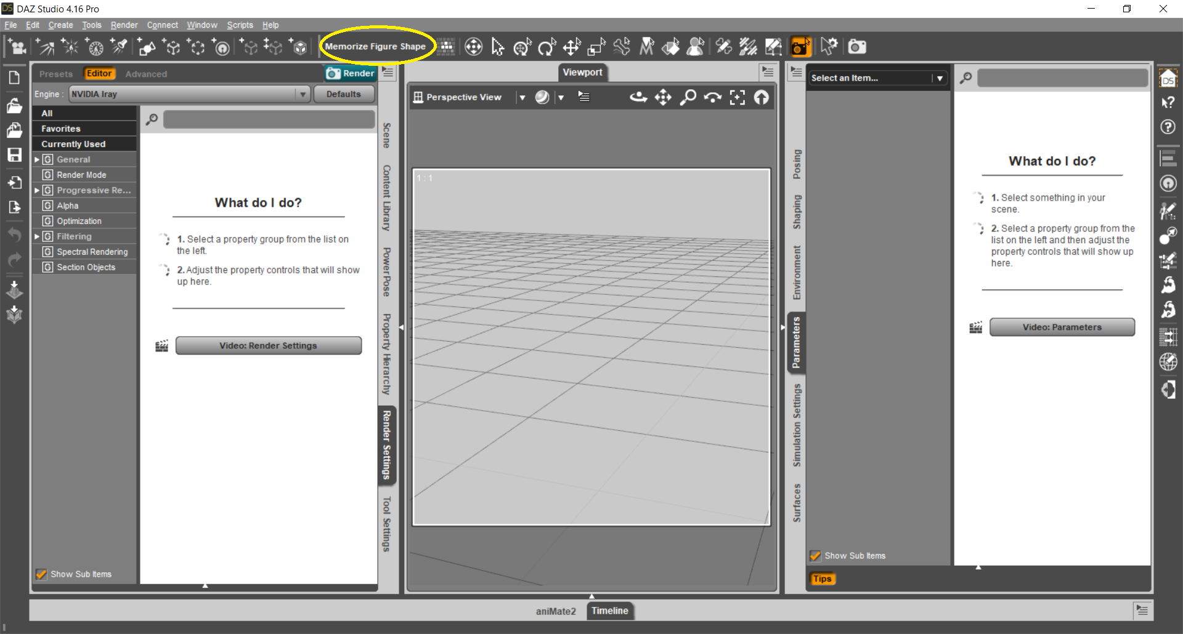Uncheck Show Sub Items in Render Settings pane
1183x634 pixels.
(x=41, y=574)
